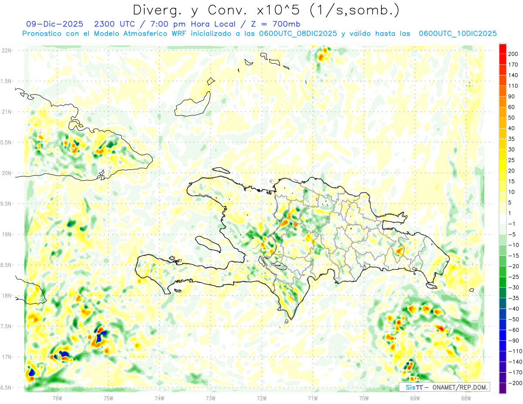Click the '74W' longitude label
This screenshot has width=523, height=404.
(160, 398)
